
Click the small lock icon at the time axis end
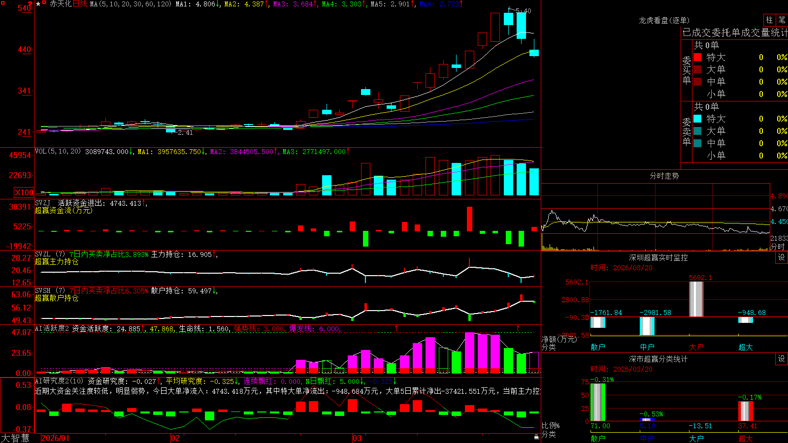coord(537,437)
